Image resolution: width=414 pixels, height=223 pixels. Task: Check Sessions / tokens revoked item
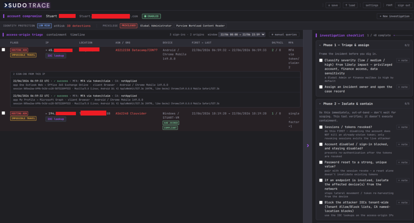(321, 127)
